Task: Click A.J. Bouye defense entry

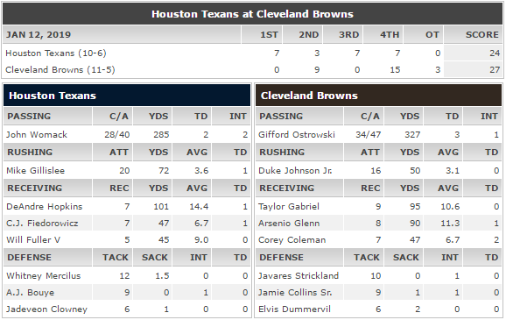Action: [x=30, y=293]
